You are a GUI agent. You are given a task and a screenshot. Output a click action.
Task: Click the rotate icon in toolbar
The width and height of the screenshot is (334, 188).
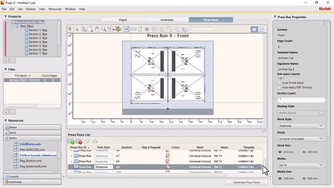[162, 29]
